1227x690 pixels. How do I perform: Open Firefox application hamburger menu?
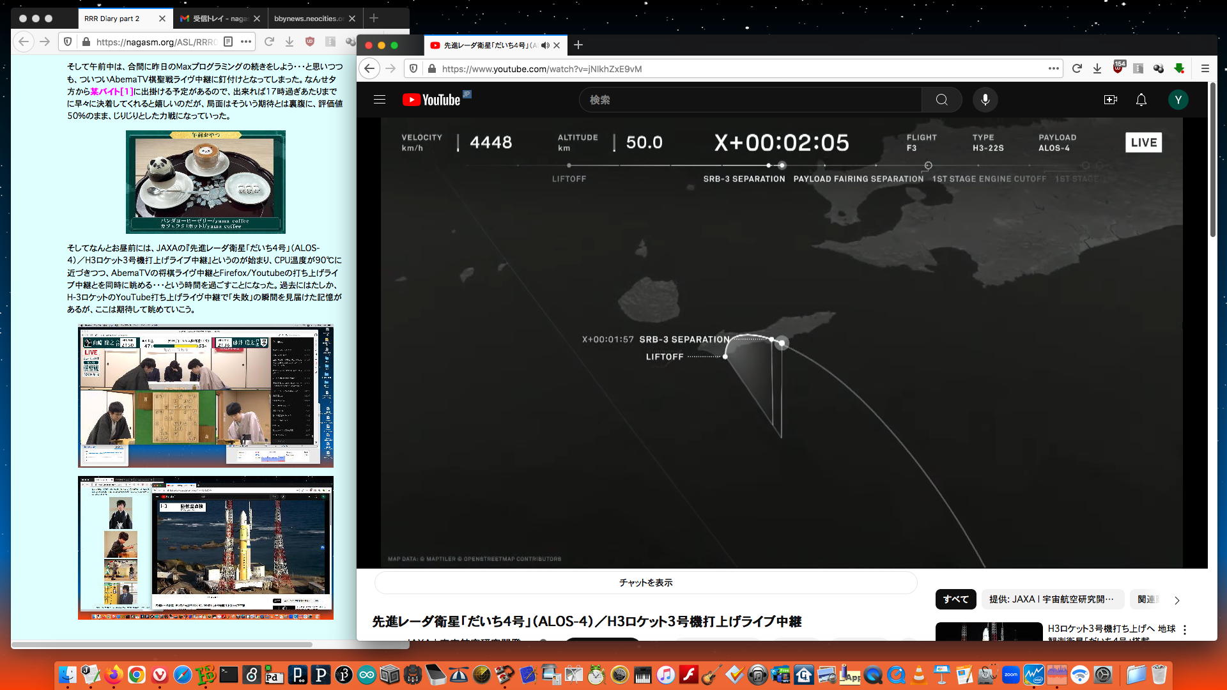tap(1205, 68)
